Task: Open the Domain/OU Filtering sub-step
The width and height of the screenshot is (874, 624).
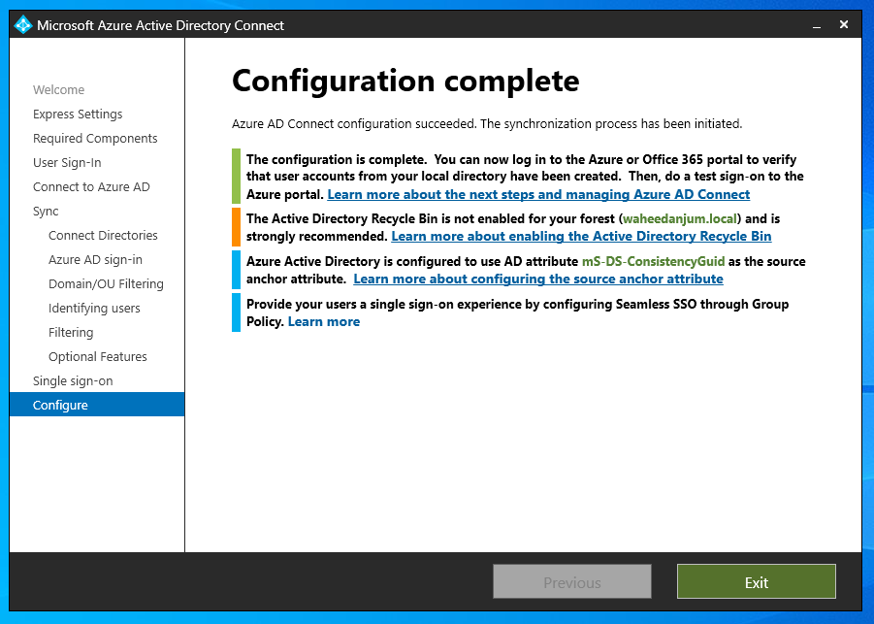Action: coord(106,283)
